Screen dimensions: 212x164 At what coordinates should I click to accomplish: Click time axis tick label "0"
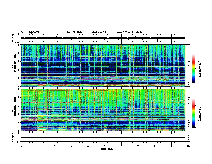21,146
